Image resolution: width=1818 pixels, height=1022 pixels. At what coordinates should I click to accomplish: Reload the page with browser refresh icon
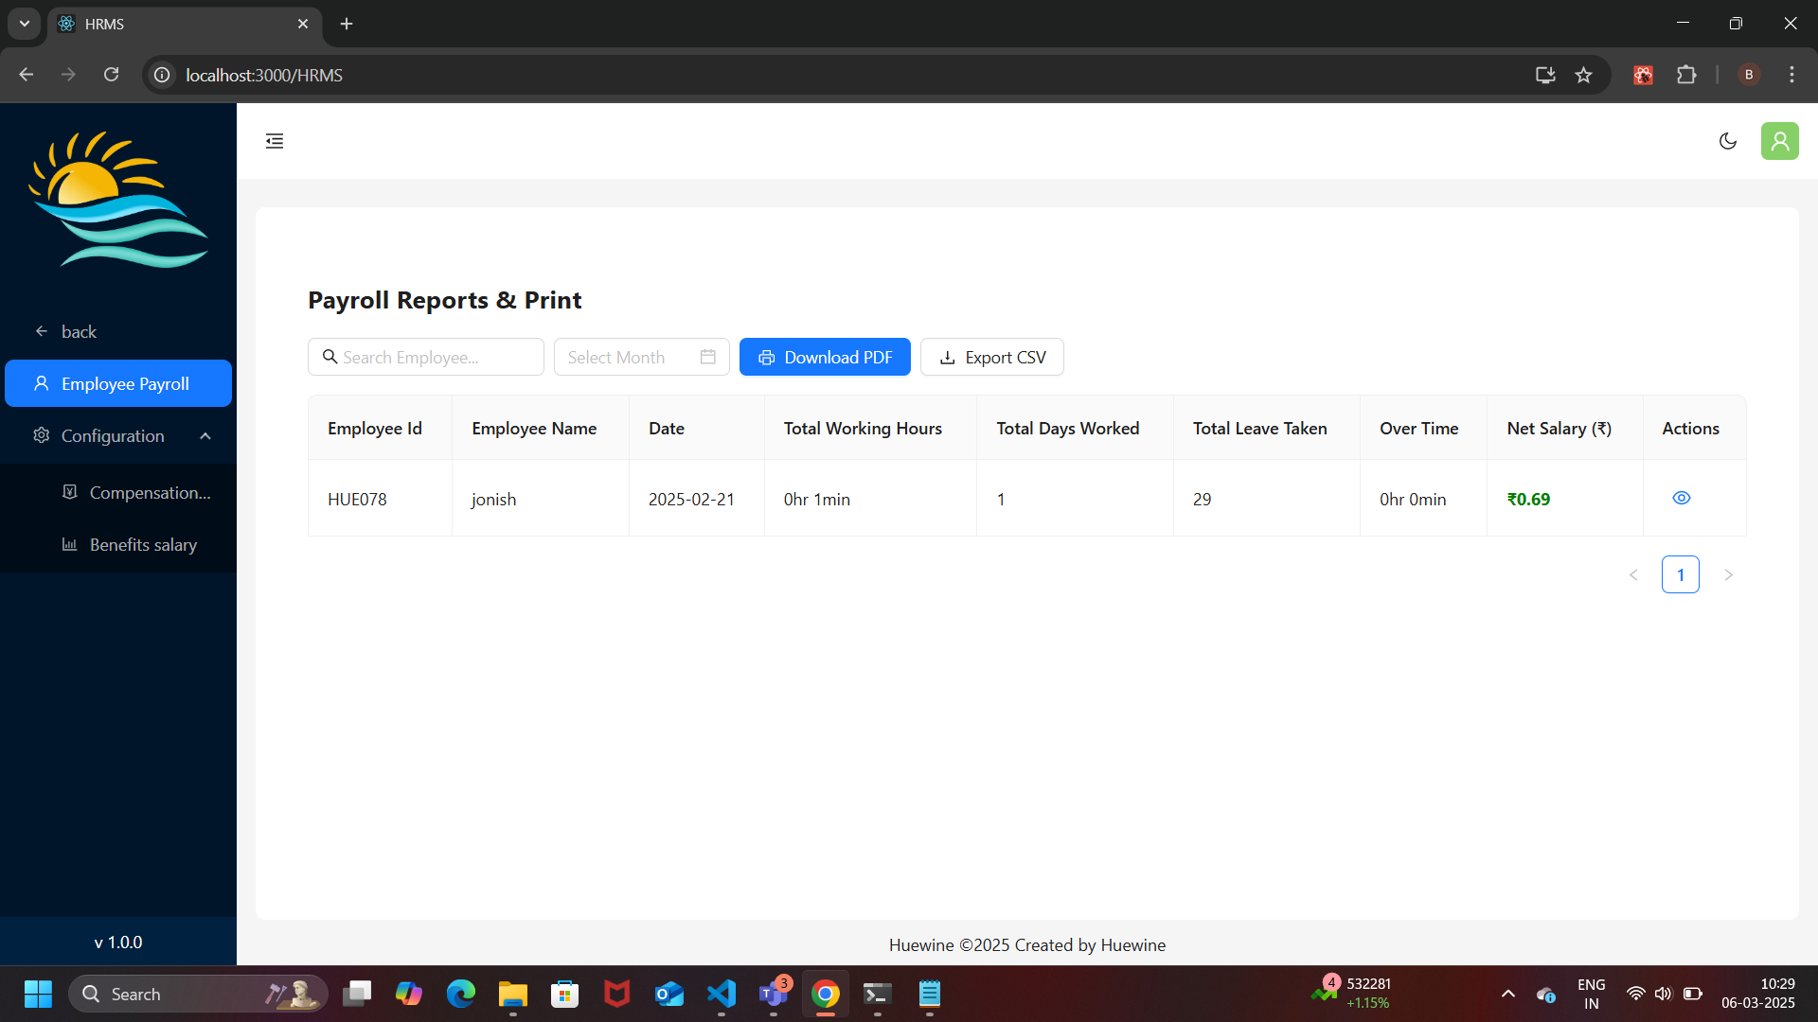click(111, 75)
